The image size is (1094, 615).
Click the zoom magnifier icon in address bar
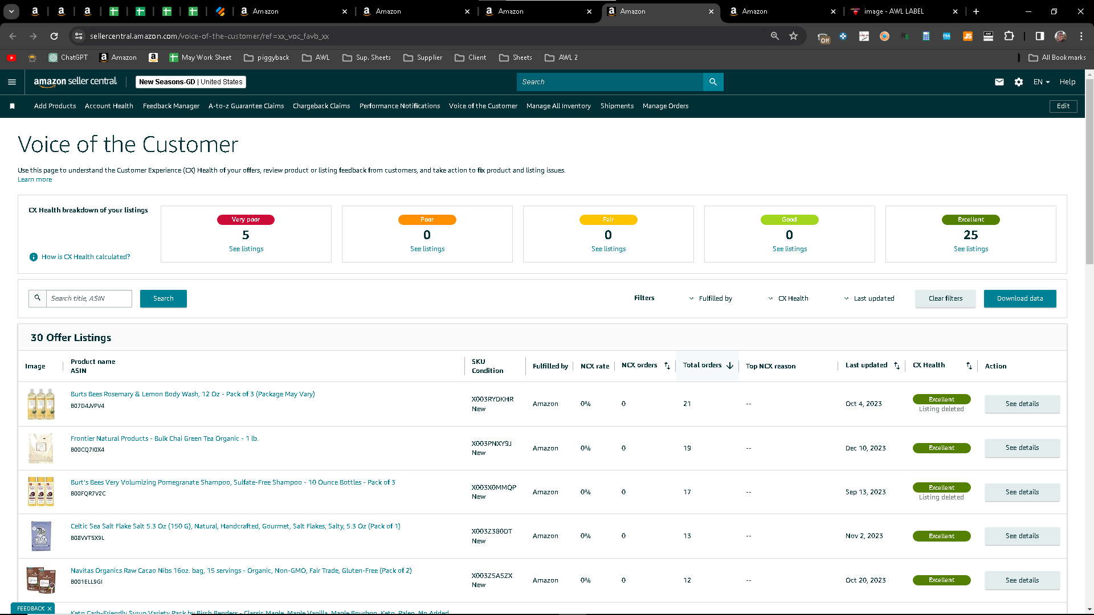click(x=775, y=36)
